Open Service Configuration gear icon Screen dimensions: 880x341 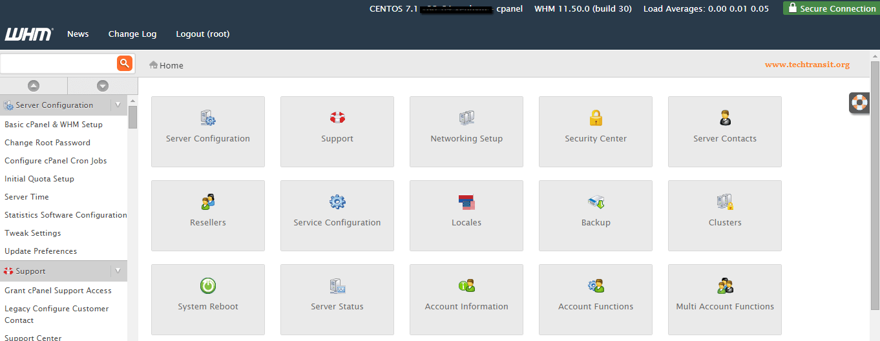click(x=337, y=201)
